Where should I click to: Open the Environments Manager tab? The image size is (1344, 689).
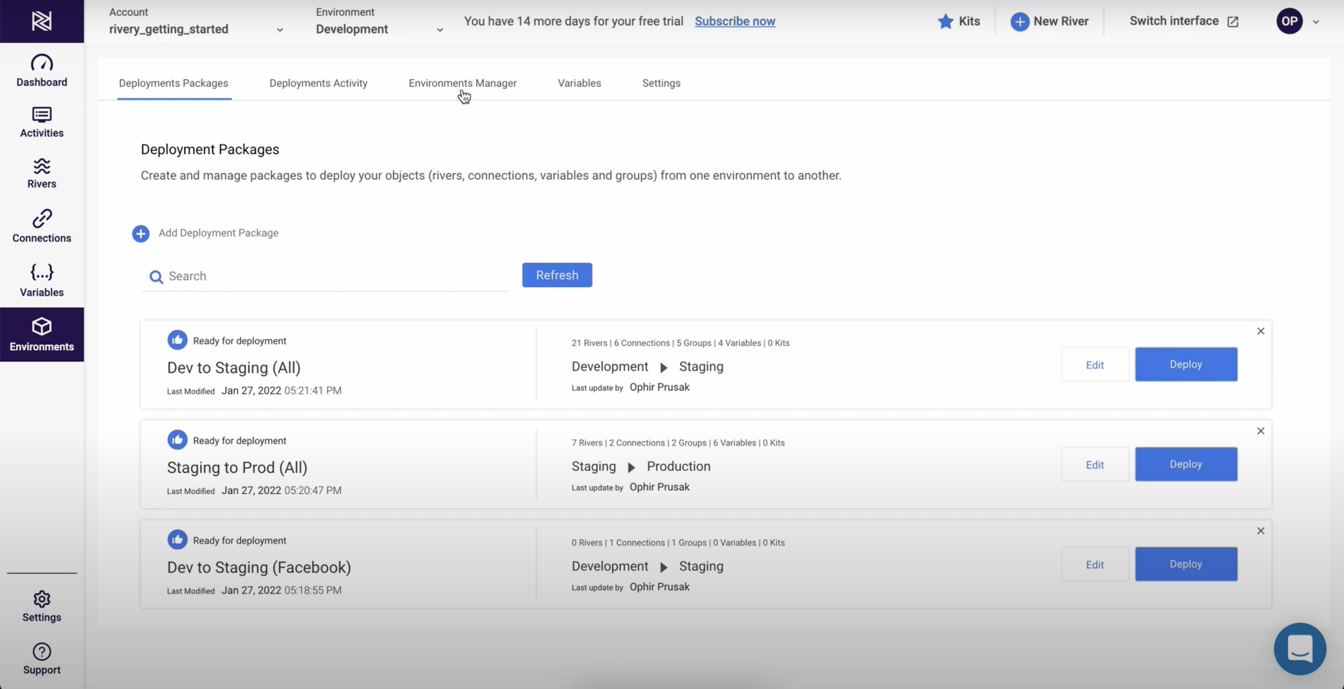[462, 83]
